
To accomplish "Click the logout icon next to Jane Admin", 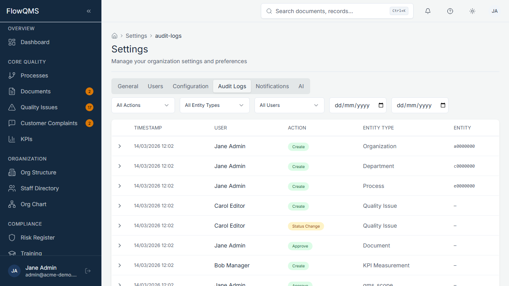I will pyautogui.click(x=87, y=271).
